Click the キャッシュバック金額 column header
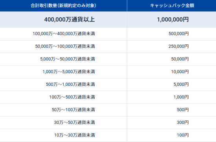The height and width of the screenshot is (142, 216). point(172,5)
